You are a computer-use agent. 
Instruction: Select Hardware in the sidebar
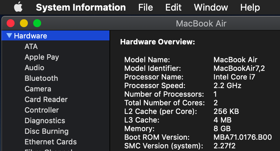point(55,36)
